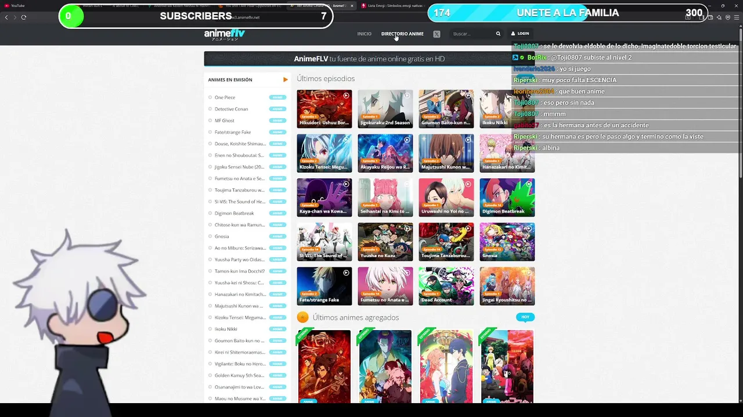
Task: Click 'Enen no Shouboutai: S...' in the list
Action: pyautogui.click(x=239, y=155)
